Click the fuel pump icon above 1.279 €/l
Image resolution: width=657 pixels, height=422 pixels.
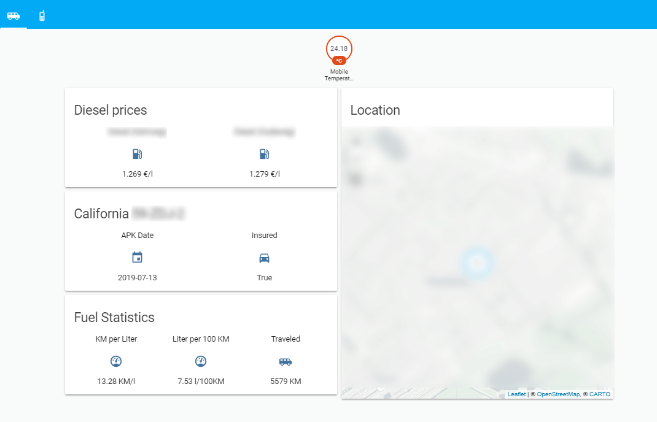pos(265,154)
